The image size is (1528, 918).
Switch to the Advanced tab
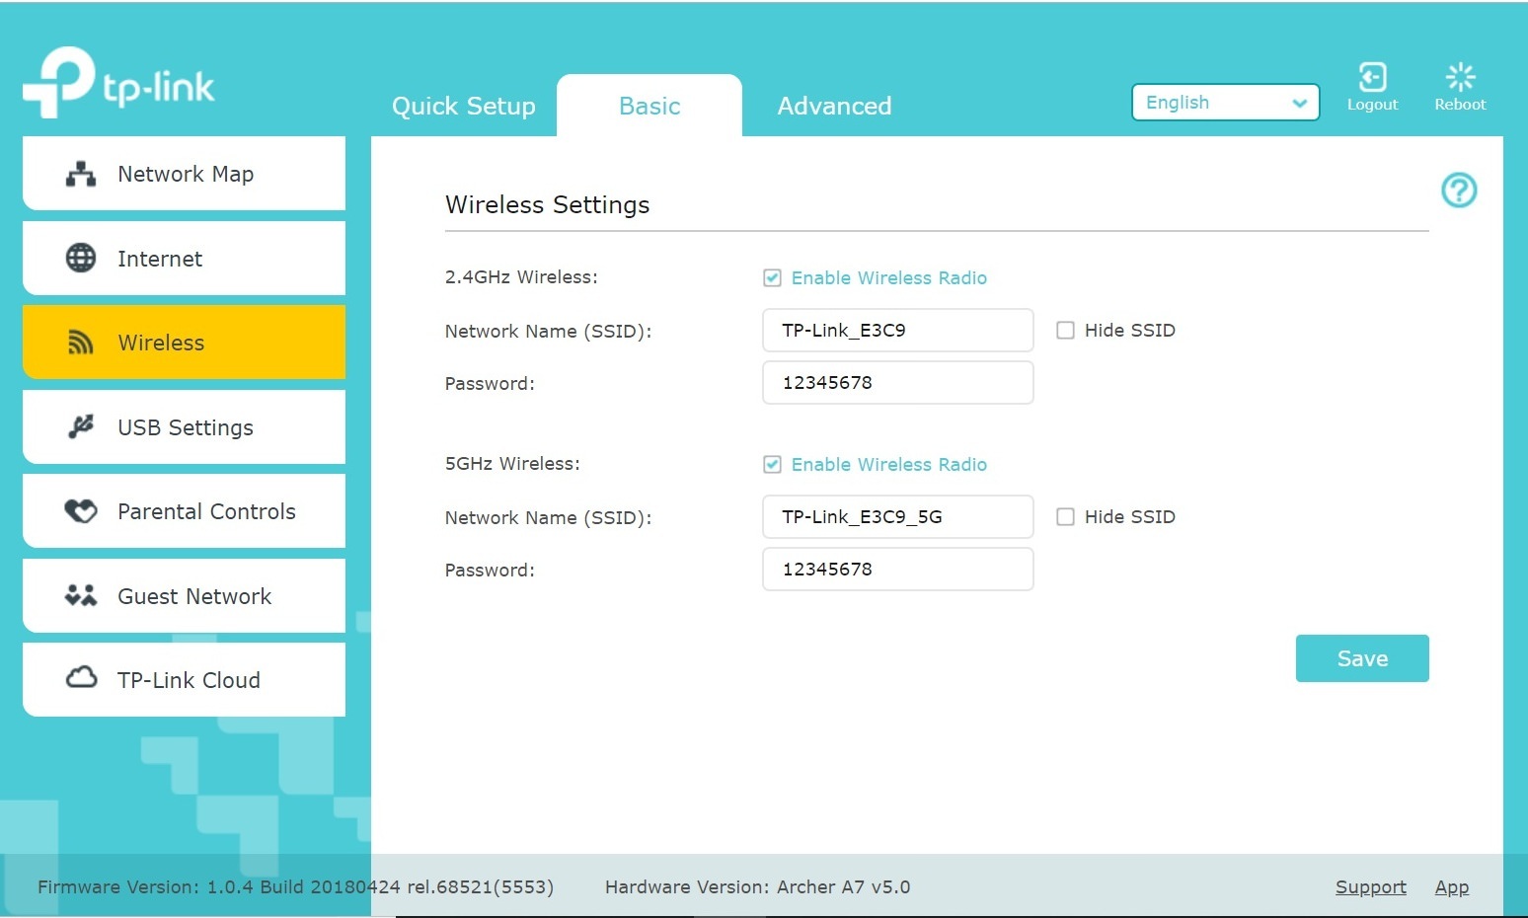[x=834, y=106]
